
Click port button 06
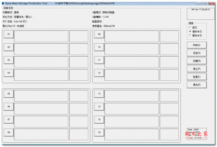9,107
